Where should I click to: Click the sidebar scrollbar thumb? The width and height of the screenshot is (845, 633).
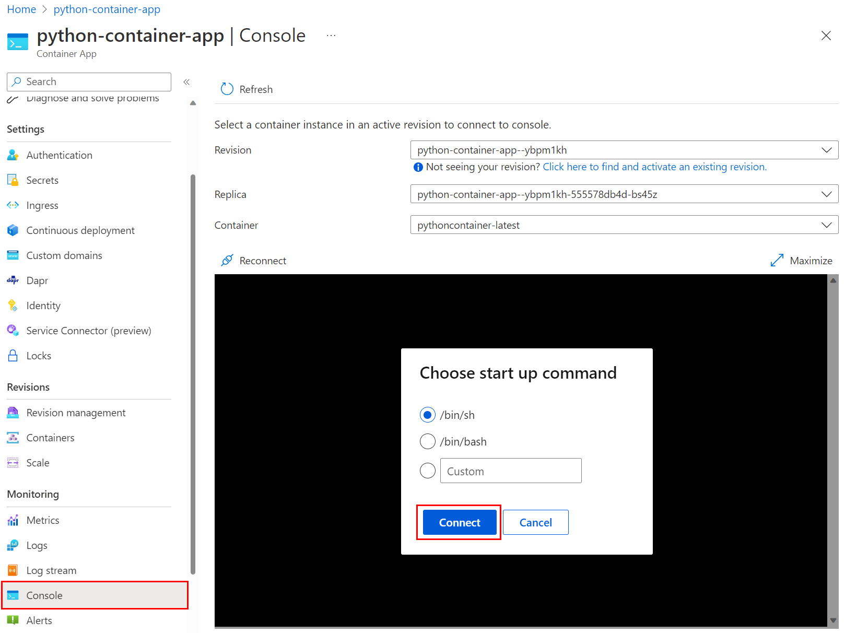click(x=193, y=374)
